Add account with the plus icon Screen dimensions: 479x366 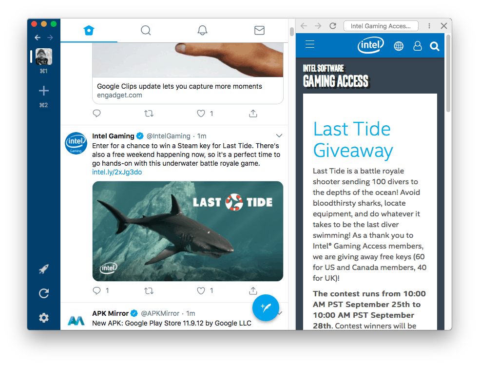tap(44, 91)
